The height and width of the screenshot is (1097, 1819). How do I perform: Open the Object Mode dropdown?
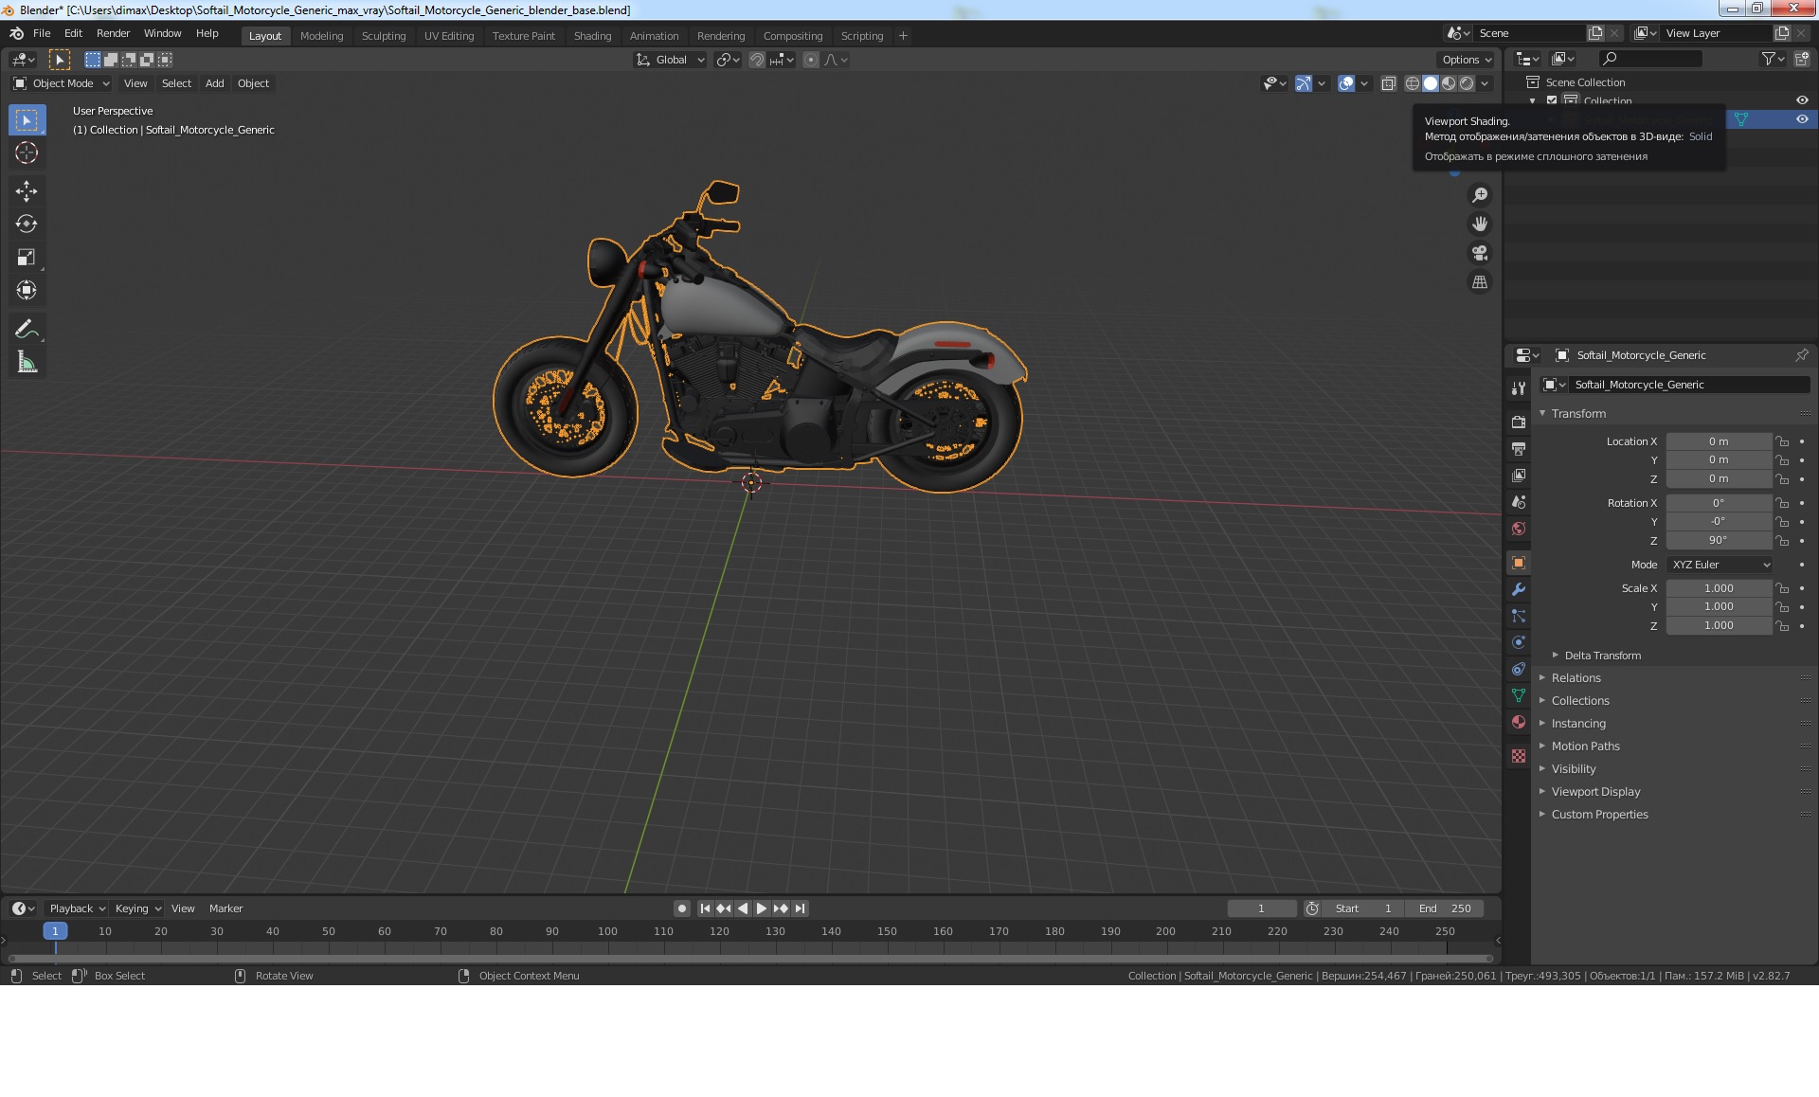(x=62, y=83)
